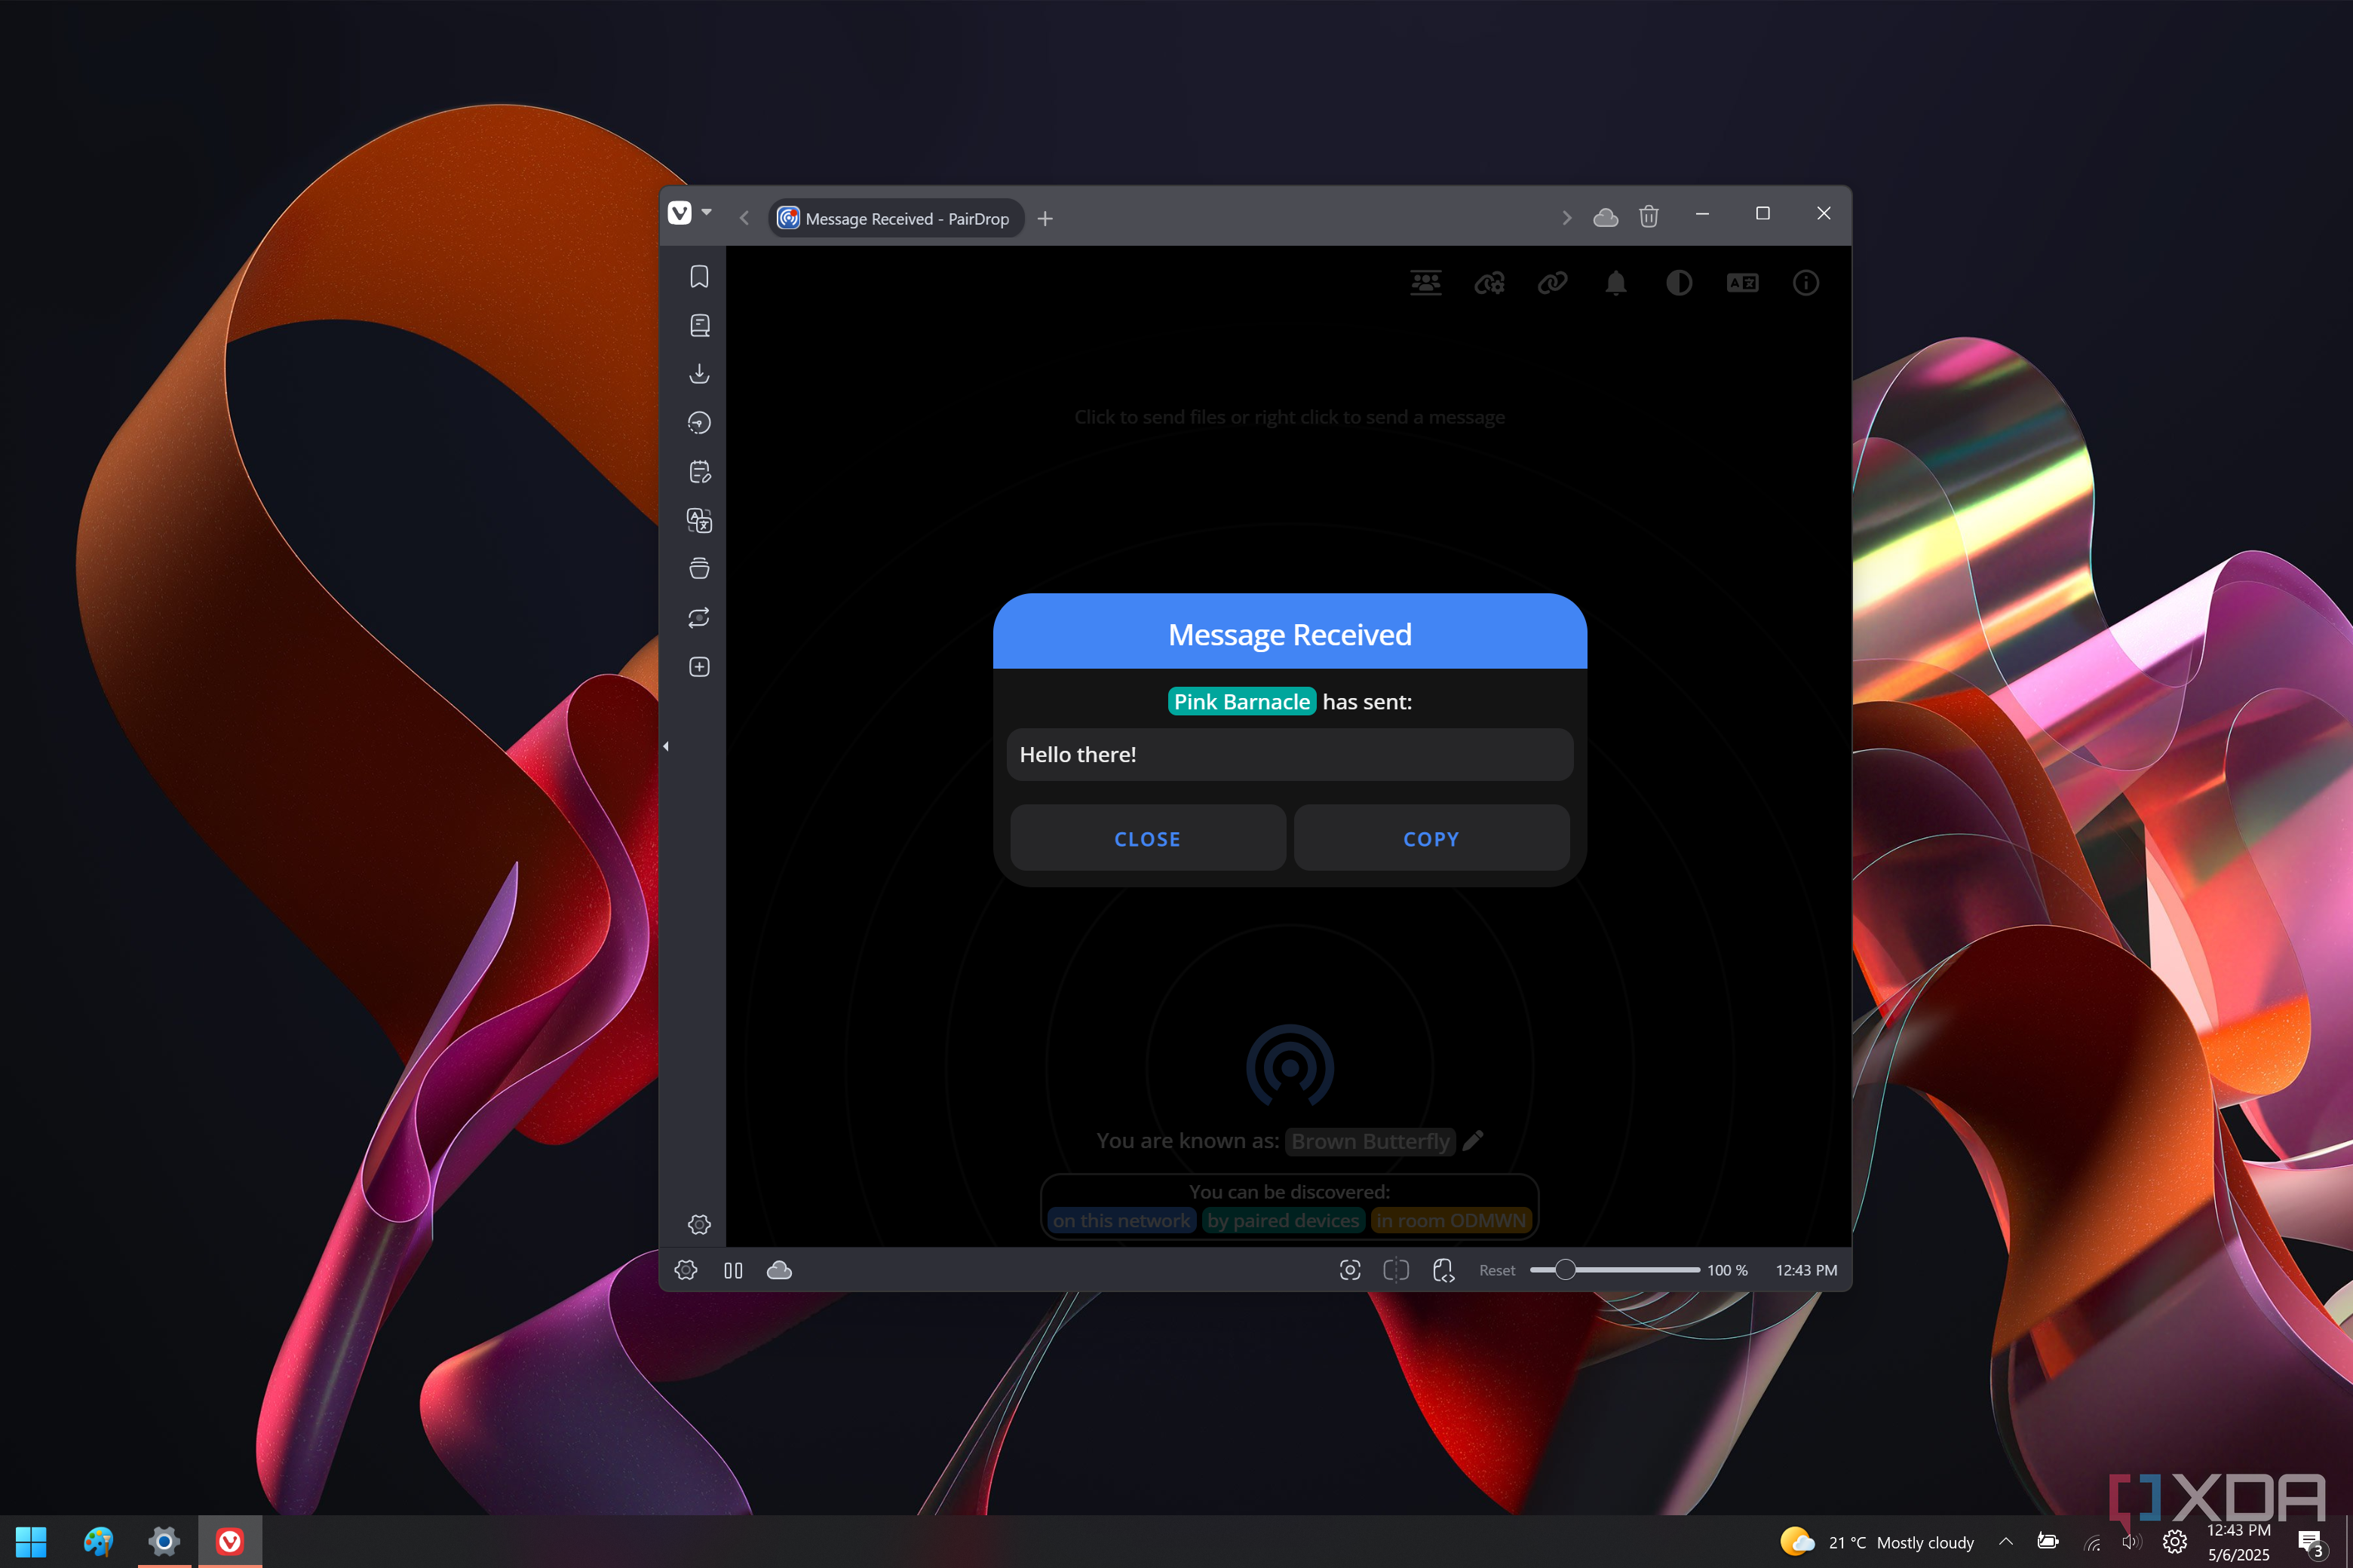Open PairDrop pair device link icon
Screen dimensions: 2353x1568
(x=1551, y=283)
